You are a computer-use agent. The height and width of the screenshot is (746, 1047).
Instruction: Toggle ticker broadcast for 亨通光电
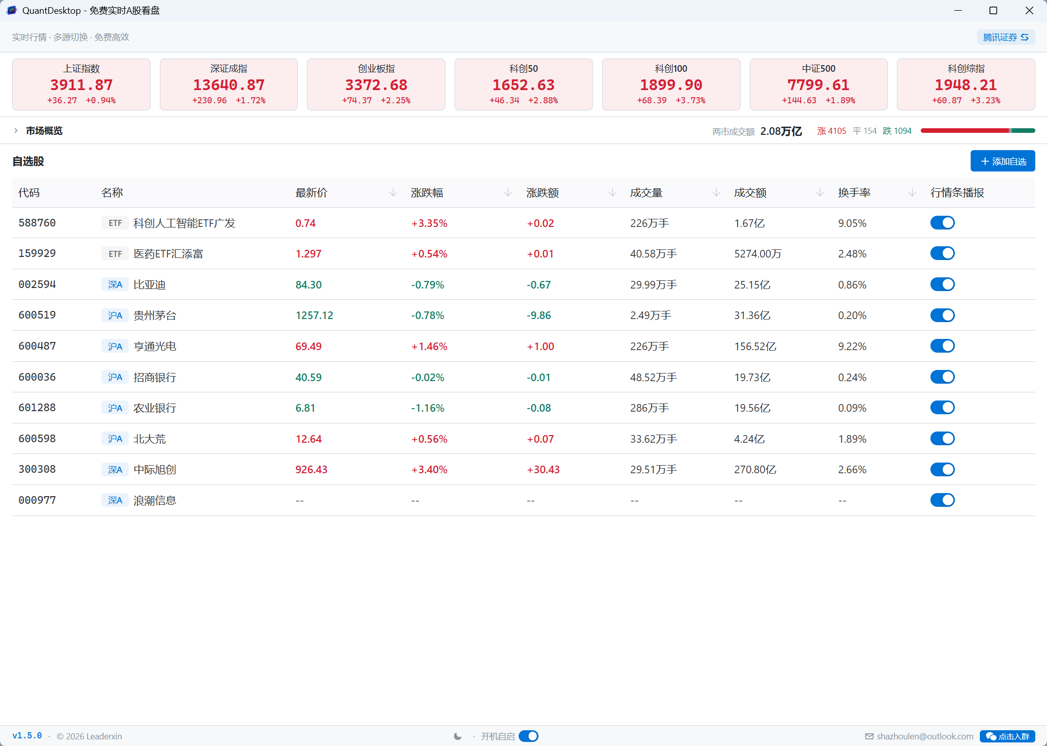point(942,346)
